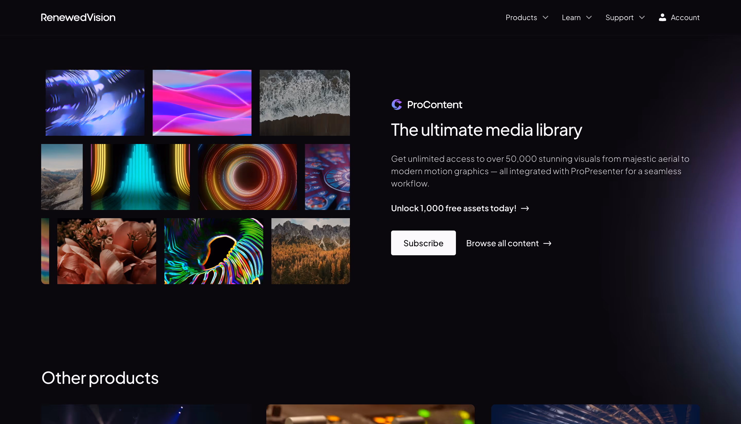
Task: Open the cyan neon light beams thumbnail
Action: tap(140, 177)
